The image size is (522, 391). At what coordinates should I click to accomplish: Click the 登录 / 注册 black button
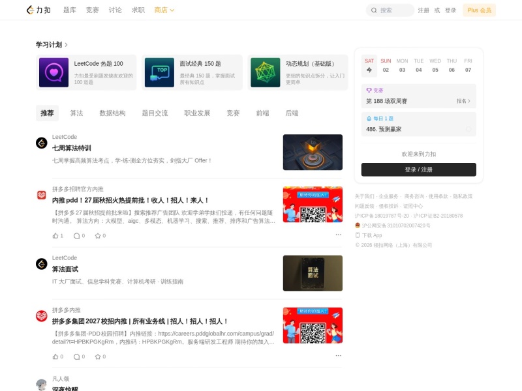[418, 169]
